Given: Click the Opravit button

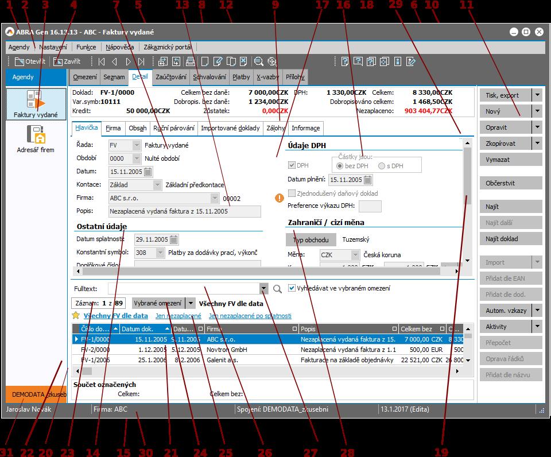Looking at the screenshot, I should click(506, 127).
